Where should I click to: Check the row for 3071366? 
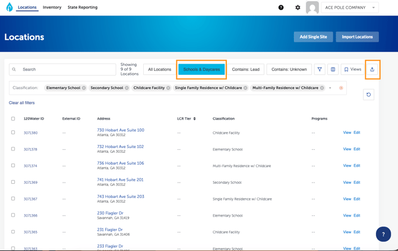pyautogui.click(x=13, y=215)
